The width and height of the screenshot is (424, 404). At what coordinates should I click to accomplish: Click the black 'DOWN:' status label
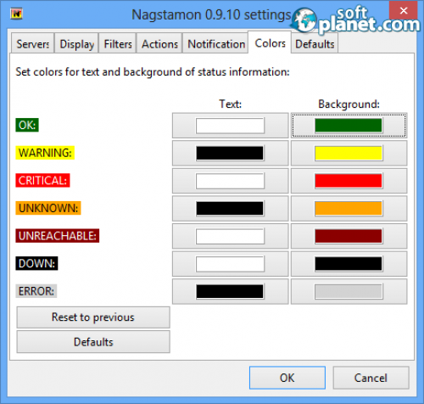point(36,263)
